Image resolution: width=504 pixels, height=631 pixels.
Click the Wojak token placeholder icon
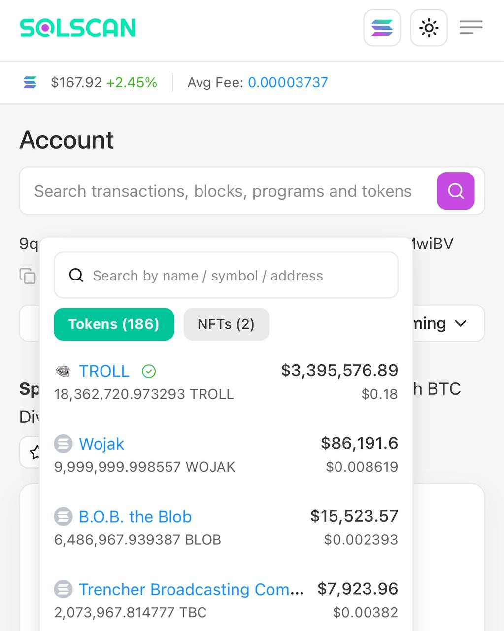click(x=63, y=444)
